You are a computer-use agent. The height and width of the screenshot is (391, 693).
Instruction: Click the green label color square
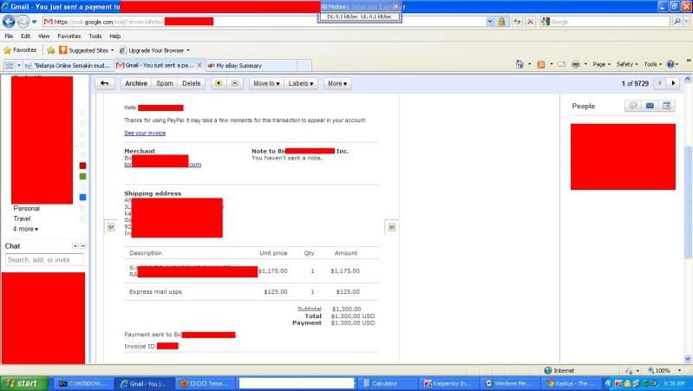click(82, 176)
